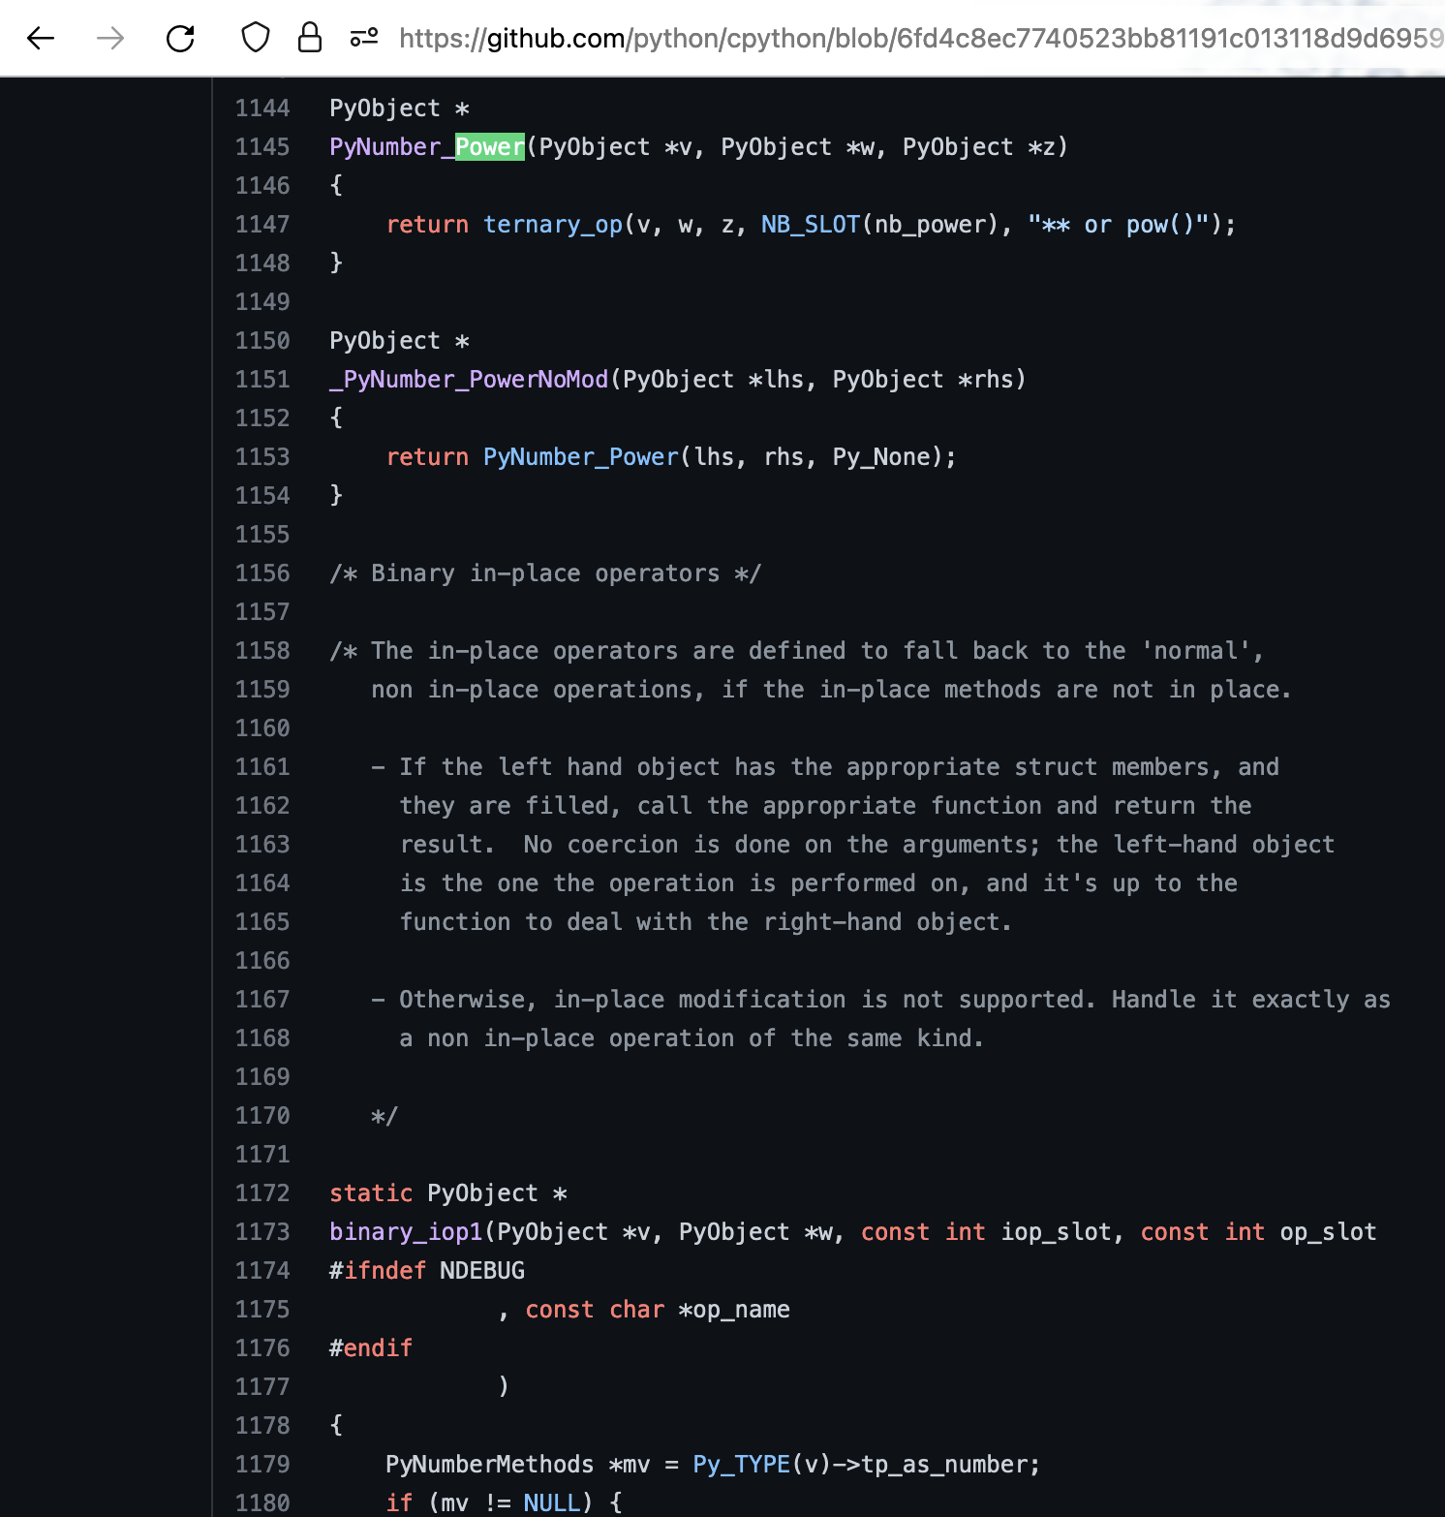Viewport: 1445px width, 1517px height.
Task: Go back with the browser back arrow
Action: pos(41,39)
